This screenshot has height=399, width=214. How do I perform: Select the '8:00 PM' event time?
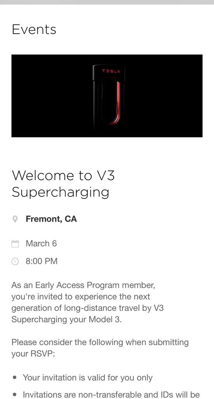coord(41,261)
